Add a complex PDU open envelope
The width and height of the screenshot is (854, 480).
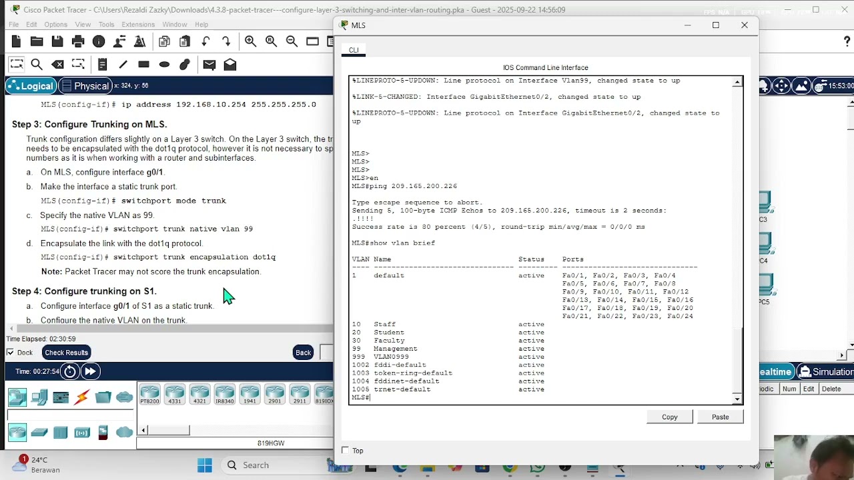click(x=230, y=65)
